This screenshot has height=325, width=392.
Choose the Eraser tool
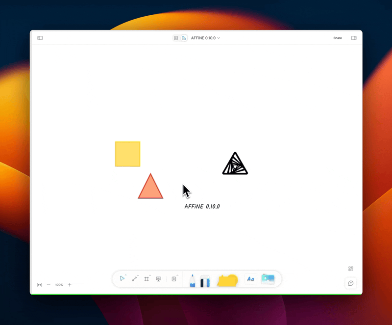205,281
